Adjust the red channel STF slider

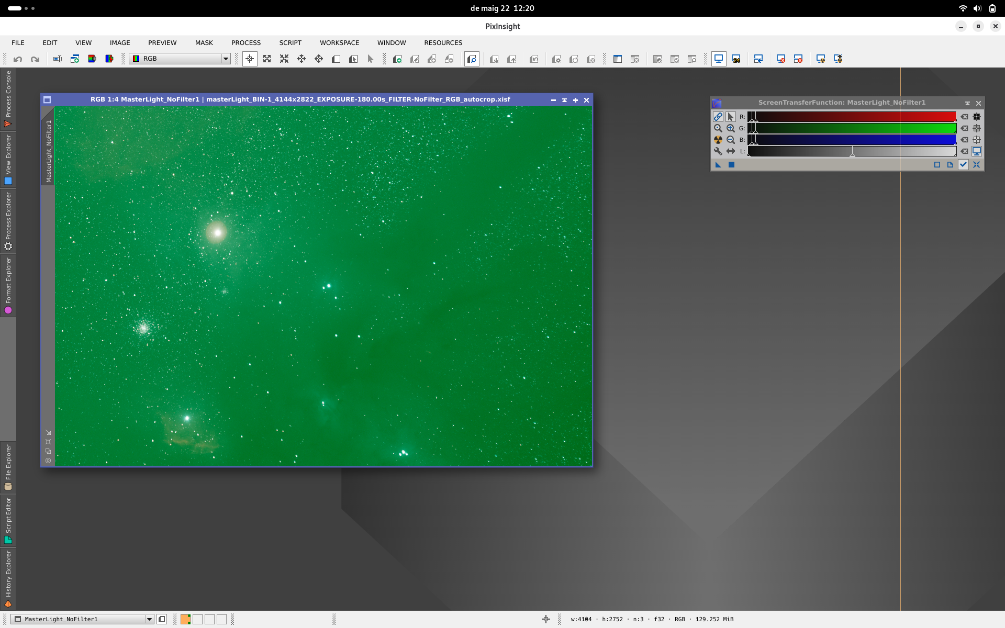(x=852, y=117)
